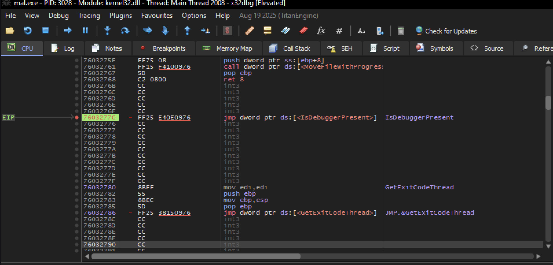Image resolution: width=553 pixels, height=265 pixels.
Task: Switch to the Breakpoints tab
Action: click(x=164, y=48)
